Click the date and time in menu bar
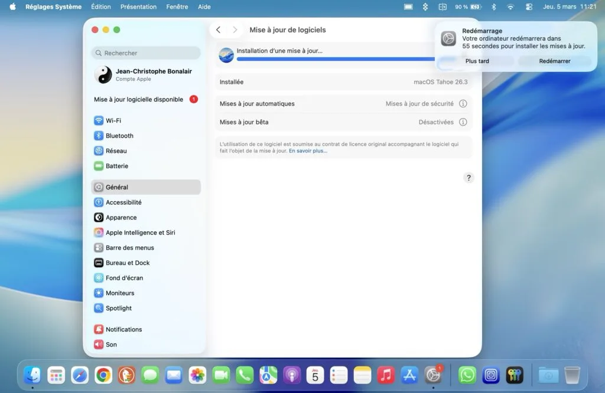Screen dimensions: 605x393 570,6
